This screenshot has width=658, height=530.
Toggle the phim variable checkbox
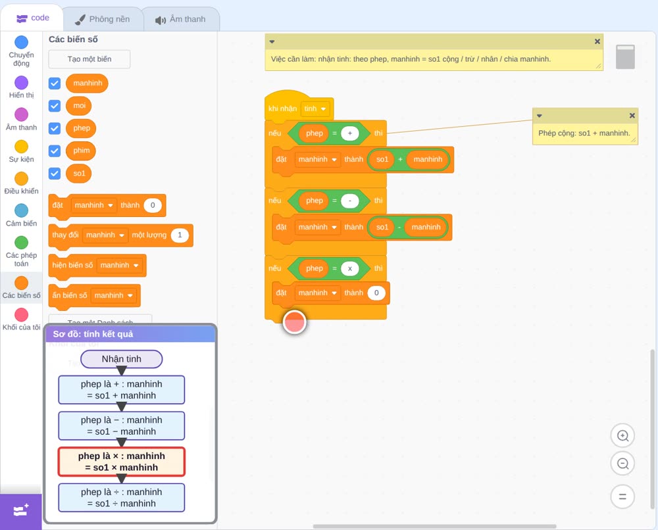(x=55, y=151)
